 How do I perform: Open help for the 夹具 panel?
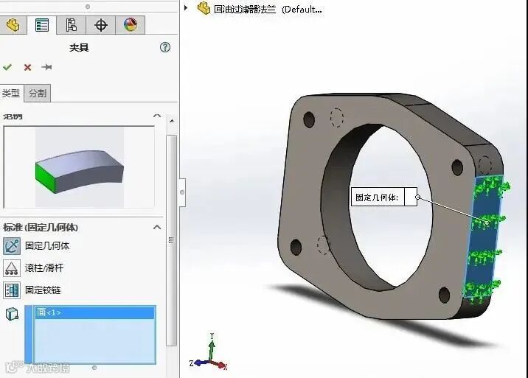165,47
